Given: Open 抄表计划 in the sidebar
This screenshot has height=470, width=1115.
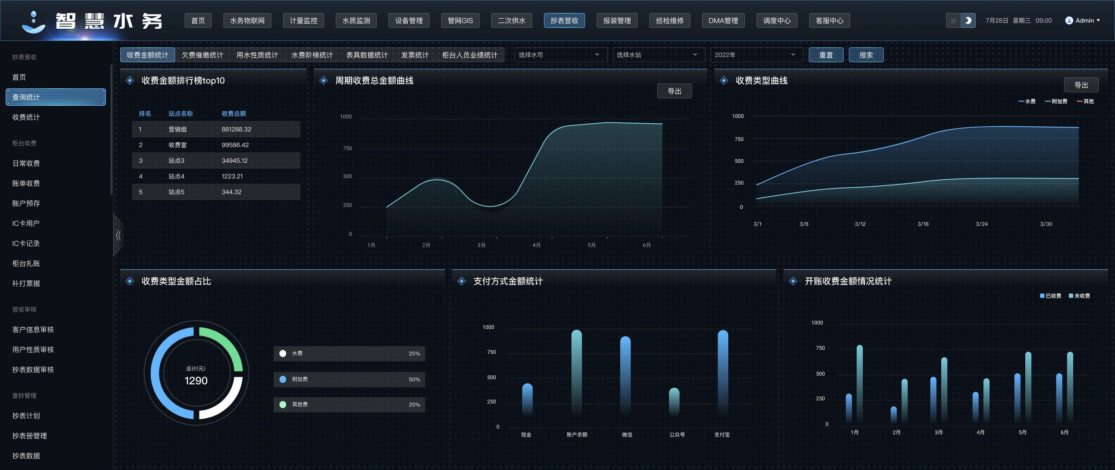Looking at the screenshot, I should click(x=26, y=416).
